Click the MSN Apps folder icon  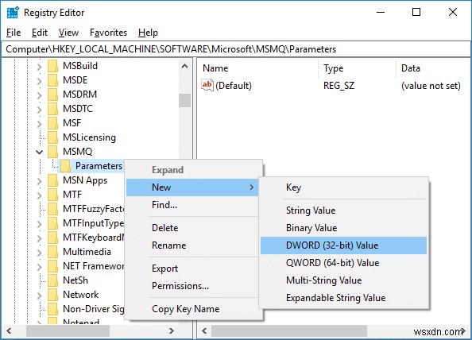pyautogui.click(x=52, y=180)
